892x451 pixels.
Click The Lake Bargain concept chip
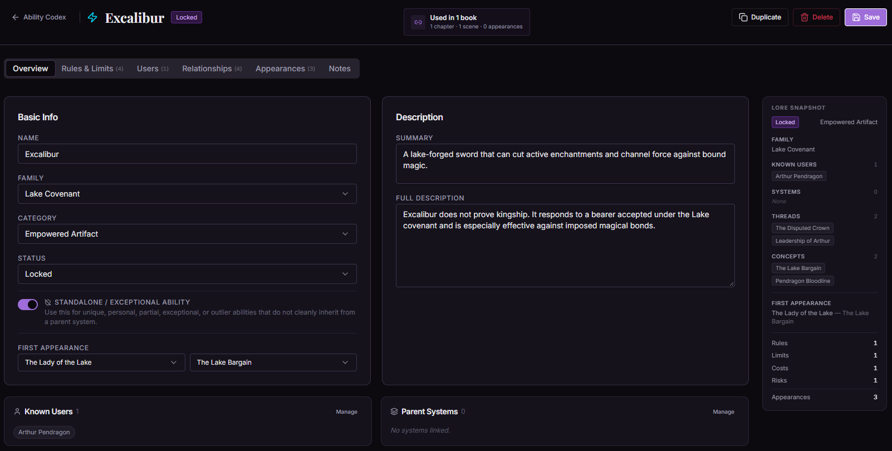tap(798, 268)
